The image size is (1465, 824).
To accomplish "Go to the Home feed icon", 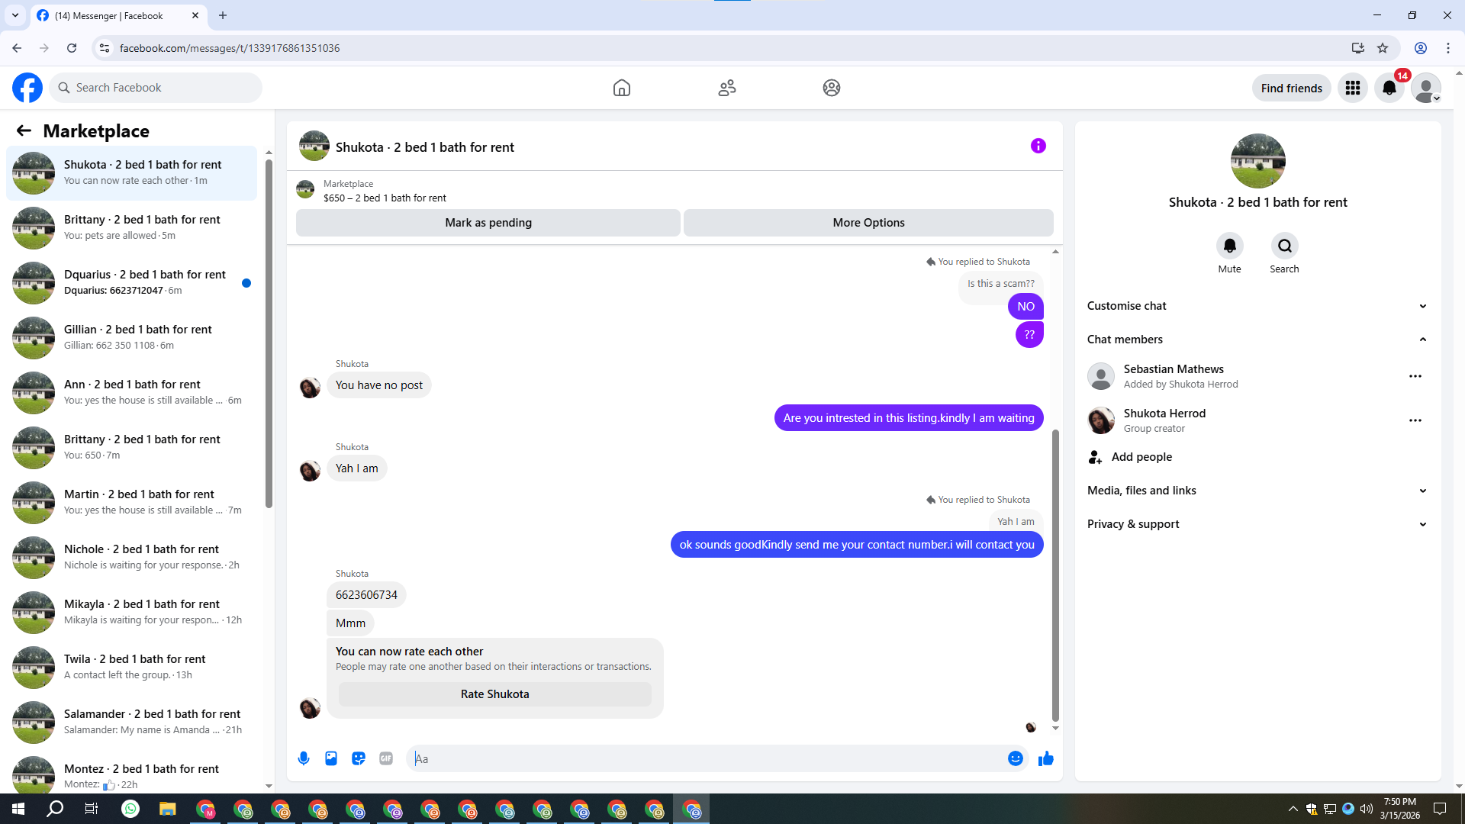I will pyautogui.click(x=622, y=88).
